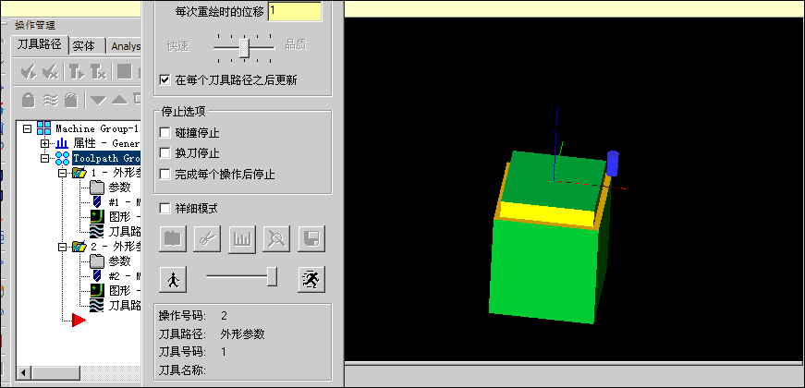Click the green stock block in viewport
The image size is (805, 388).
(545, 270)
